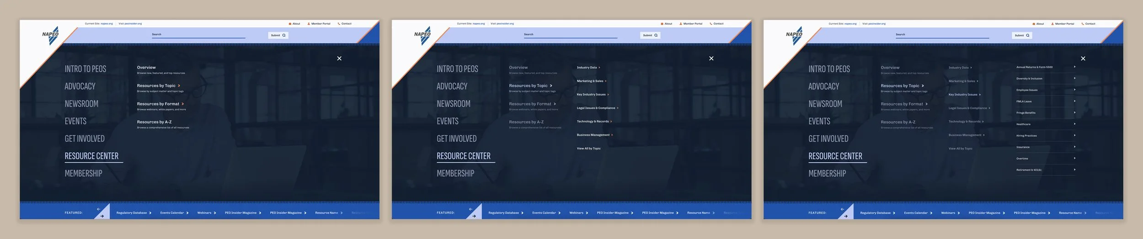Select Intro to PEOs in the left mockup menu
This screenshot has height=239, width=1143.
85,69
